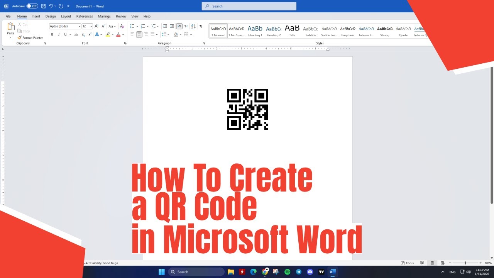
Task: Apply the Title style
Action: [292, 31]
